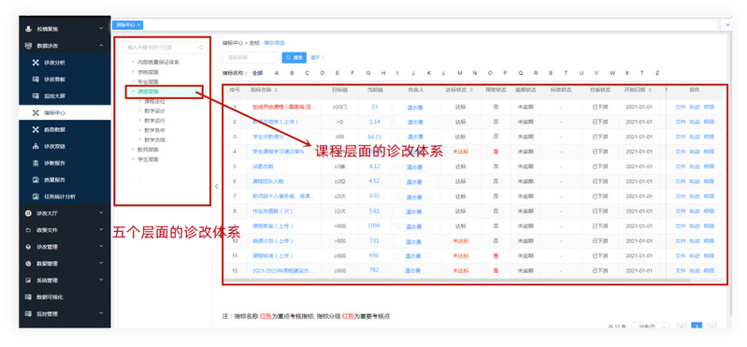747x347 pixels.
Task: Click the 任务统计分析 chart icon
Action: point(36,196)
